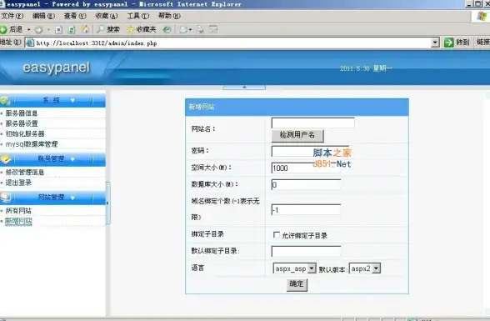Viewport: 490px width, 321px height.
Task: Open the aspx2 default version dropdown
Action: pos(377,268)
